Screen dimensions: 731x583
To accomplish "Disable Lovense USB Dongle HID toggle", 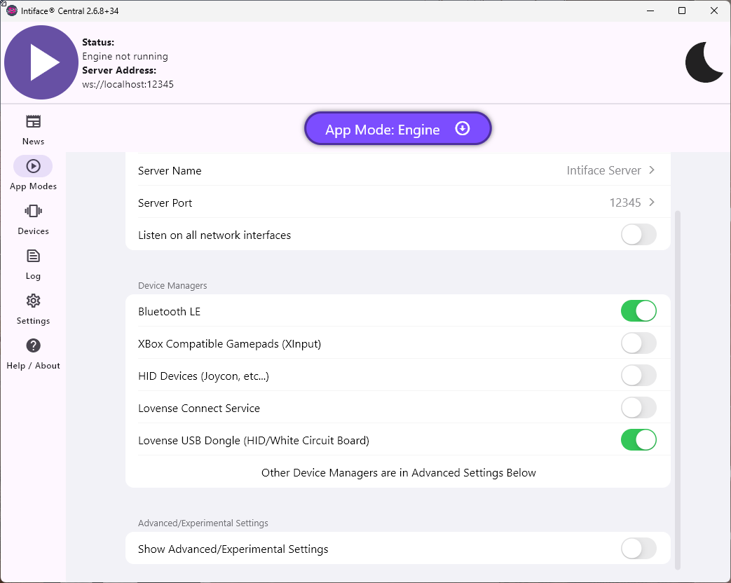I will (638, 440).
